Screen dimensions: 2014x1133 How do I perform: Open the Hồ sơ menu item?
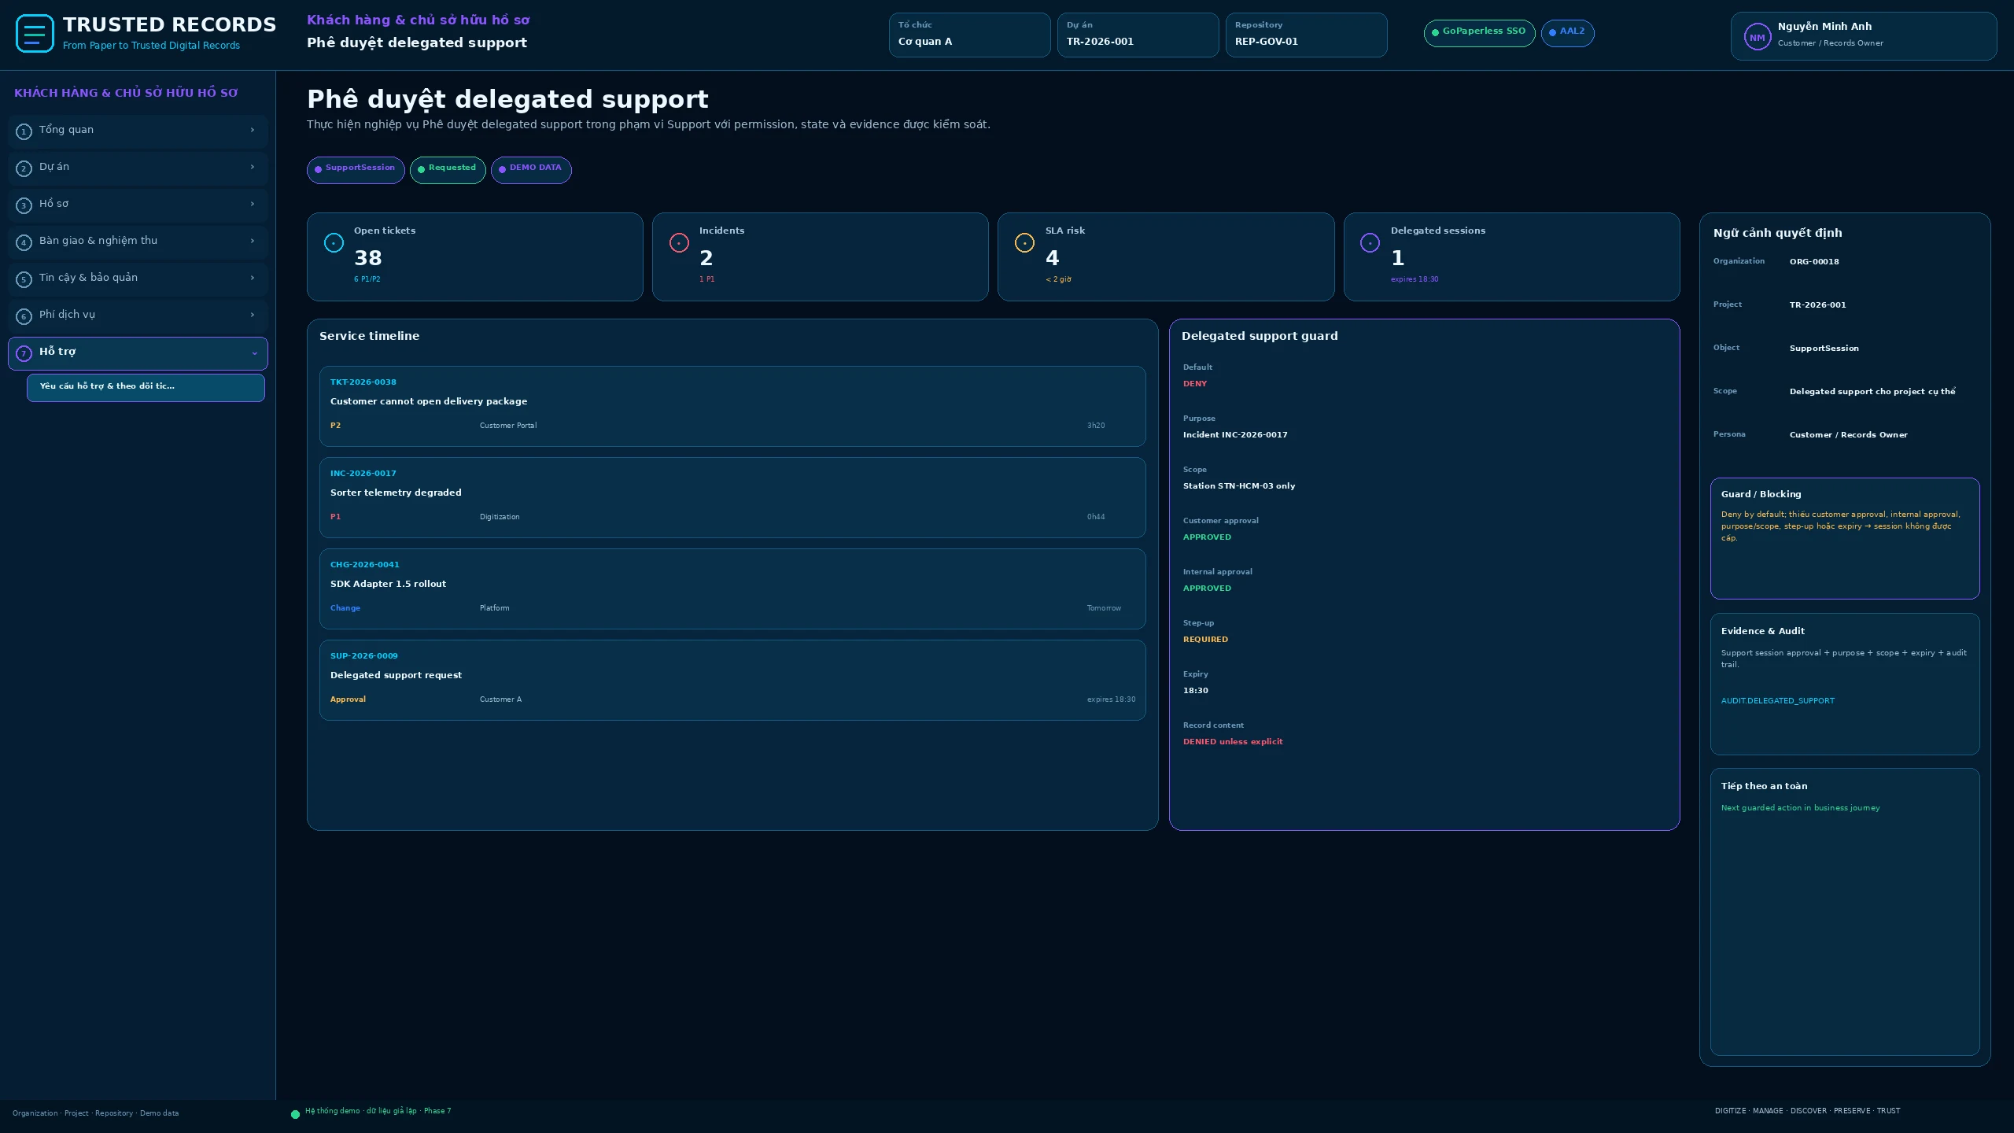point(138,205)
